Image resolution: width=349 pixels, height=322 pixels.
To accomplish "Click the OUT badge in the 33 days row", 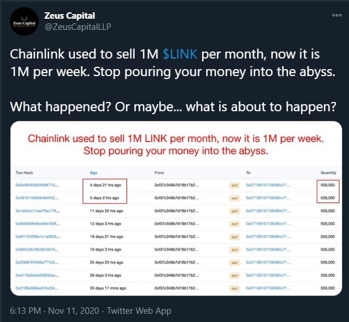I will tap(235, 289).
